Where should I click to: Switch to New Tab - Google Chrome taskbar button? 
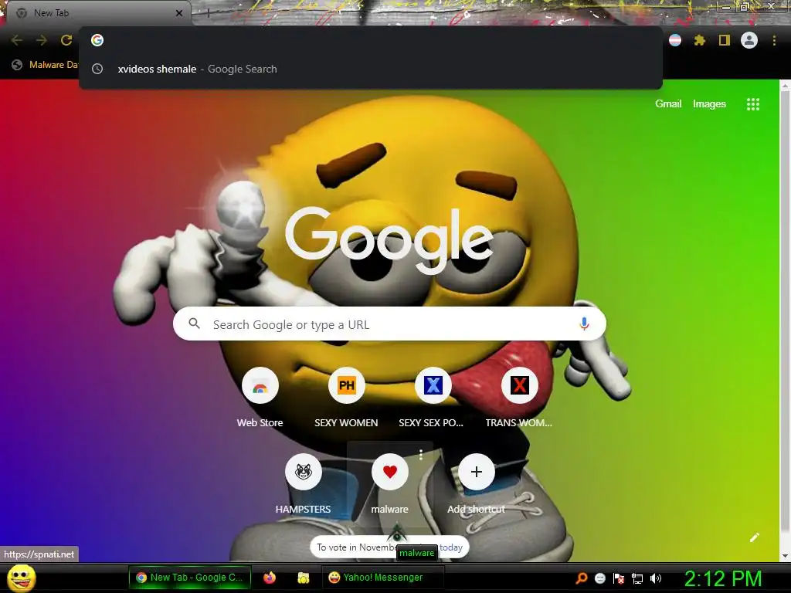pos(190,578)
